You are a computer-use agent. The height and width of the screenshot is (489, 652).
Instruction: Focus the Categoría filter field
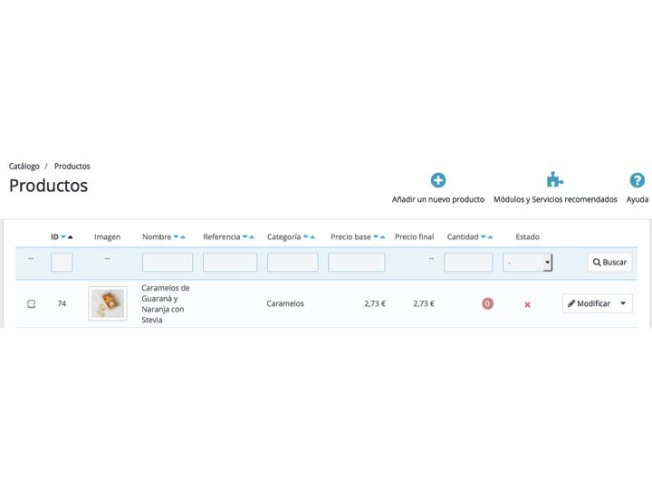coord(292,263)
